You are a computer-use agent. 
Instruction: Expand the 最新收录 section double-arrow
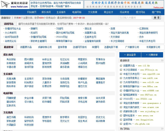(162, 61)
